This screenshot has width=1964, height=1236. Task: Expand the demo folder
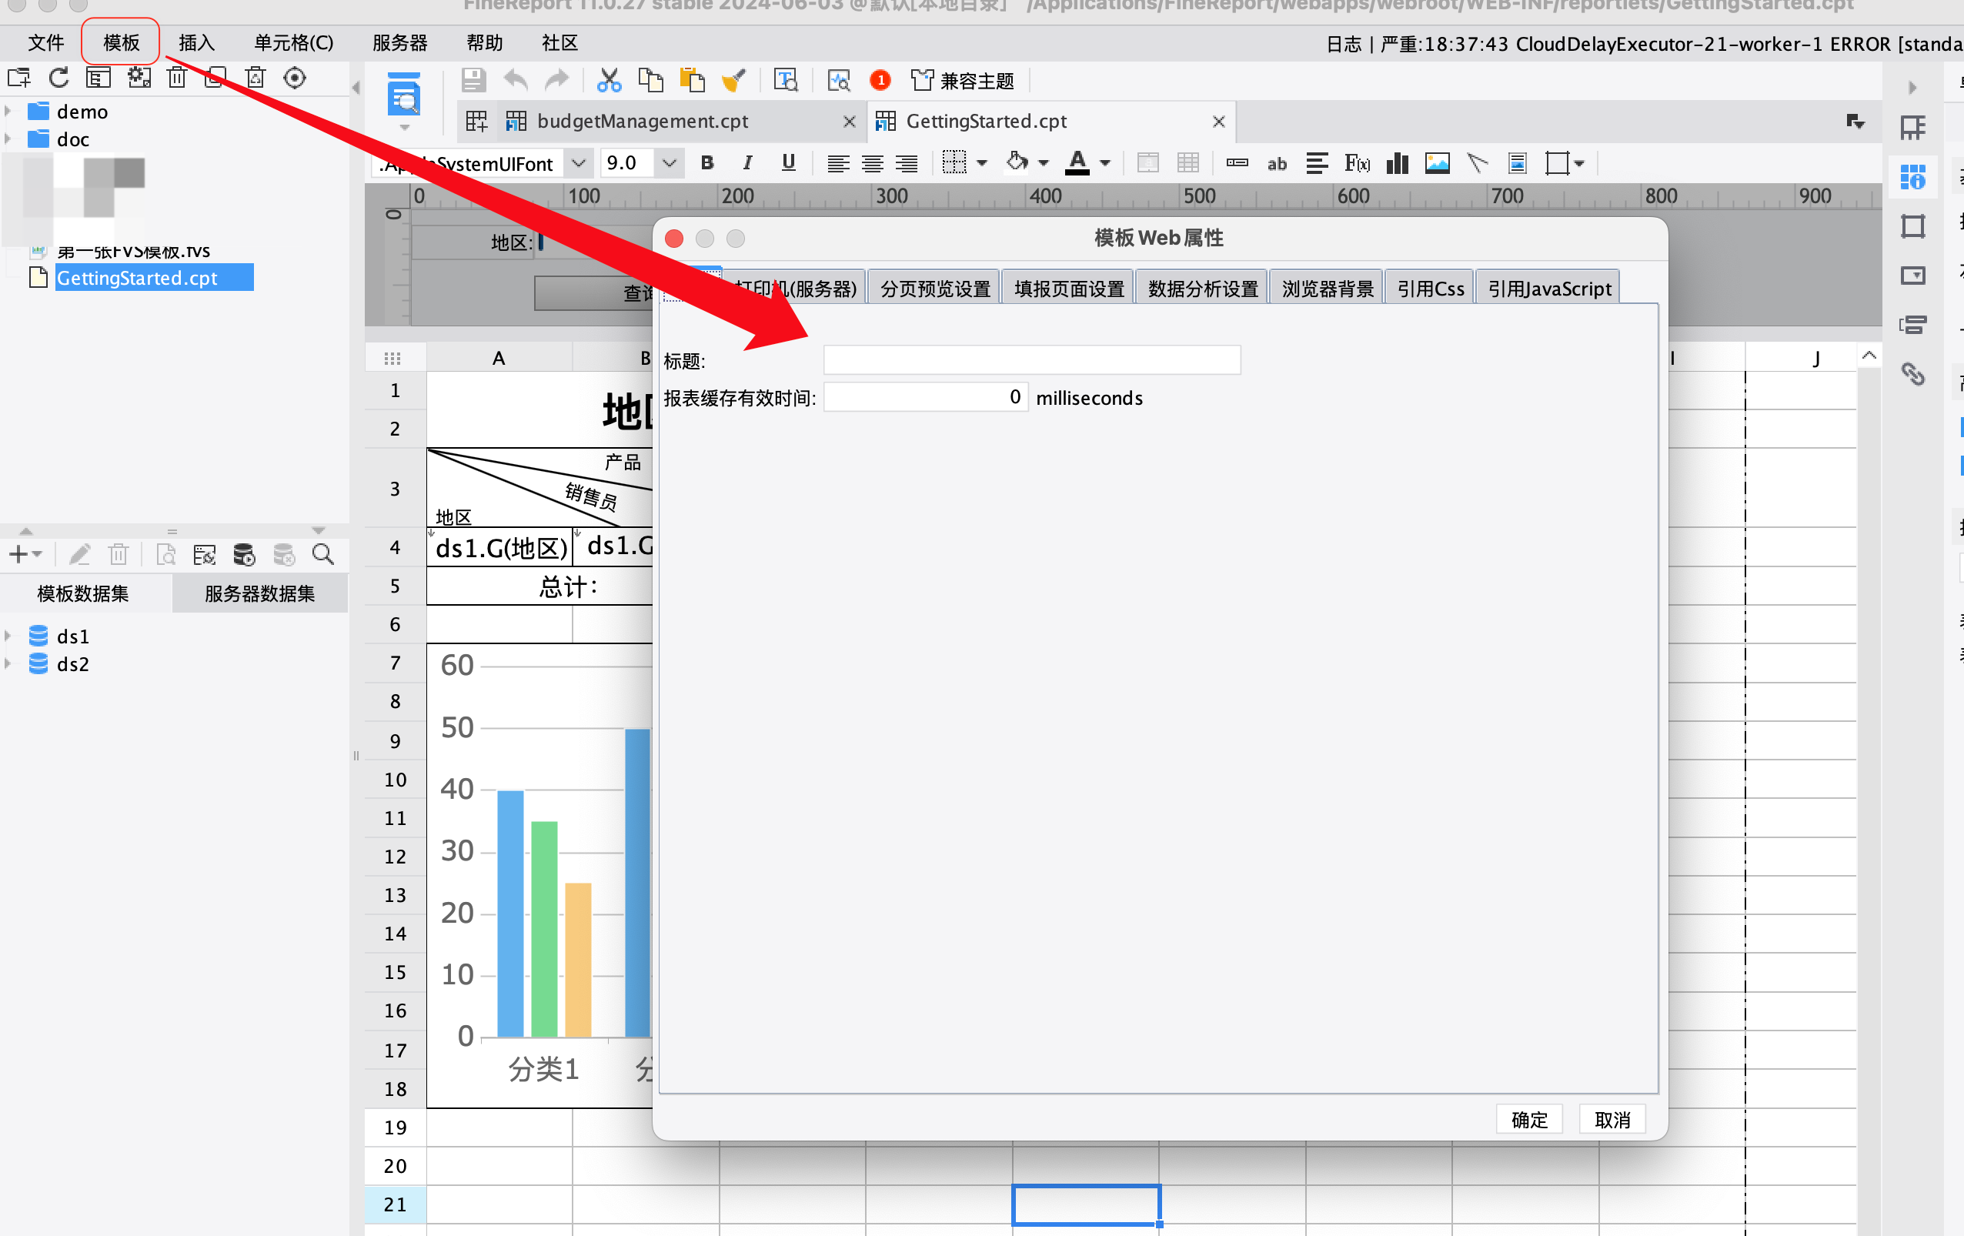[x=8, y=111]
